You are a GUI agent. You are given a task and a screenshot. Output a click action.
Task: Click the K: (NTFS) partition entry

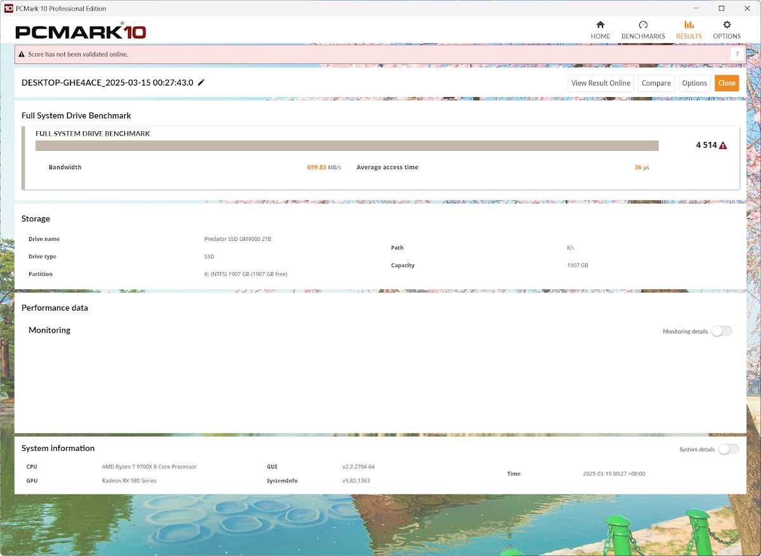245,274
